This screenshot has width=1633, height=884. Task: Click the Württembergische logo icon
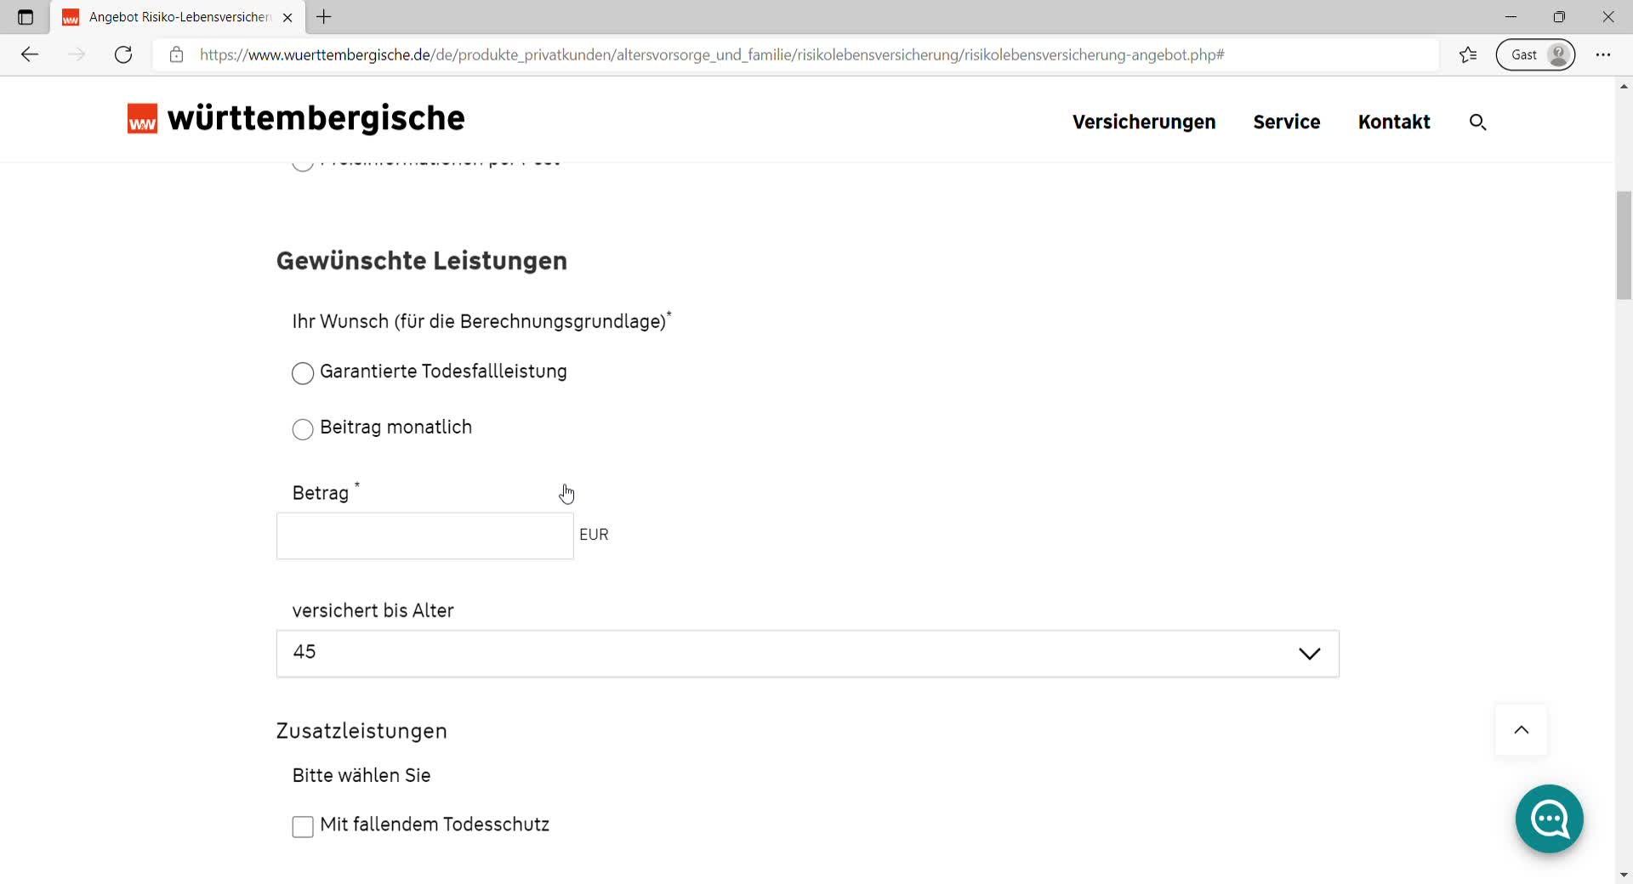[x=142, y=119]
